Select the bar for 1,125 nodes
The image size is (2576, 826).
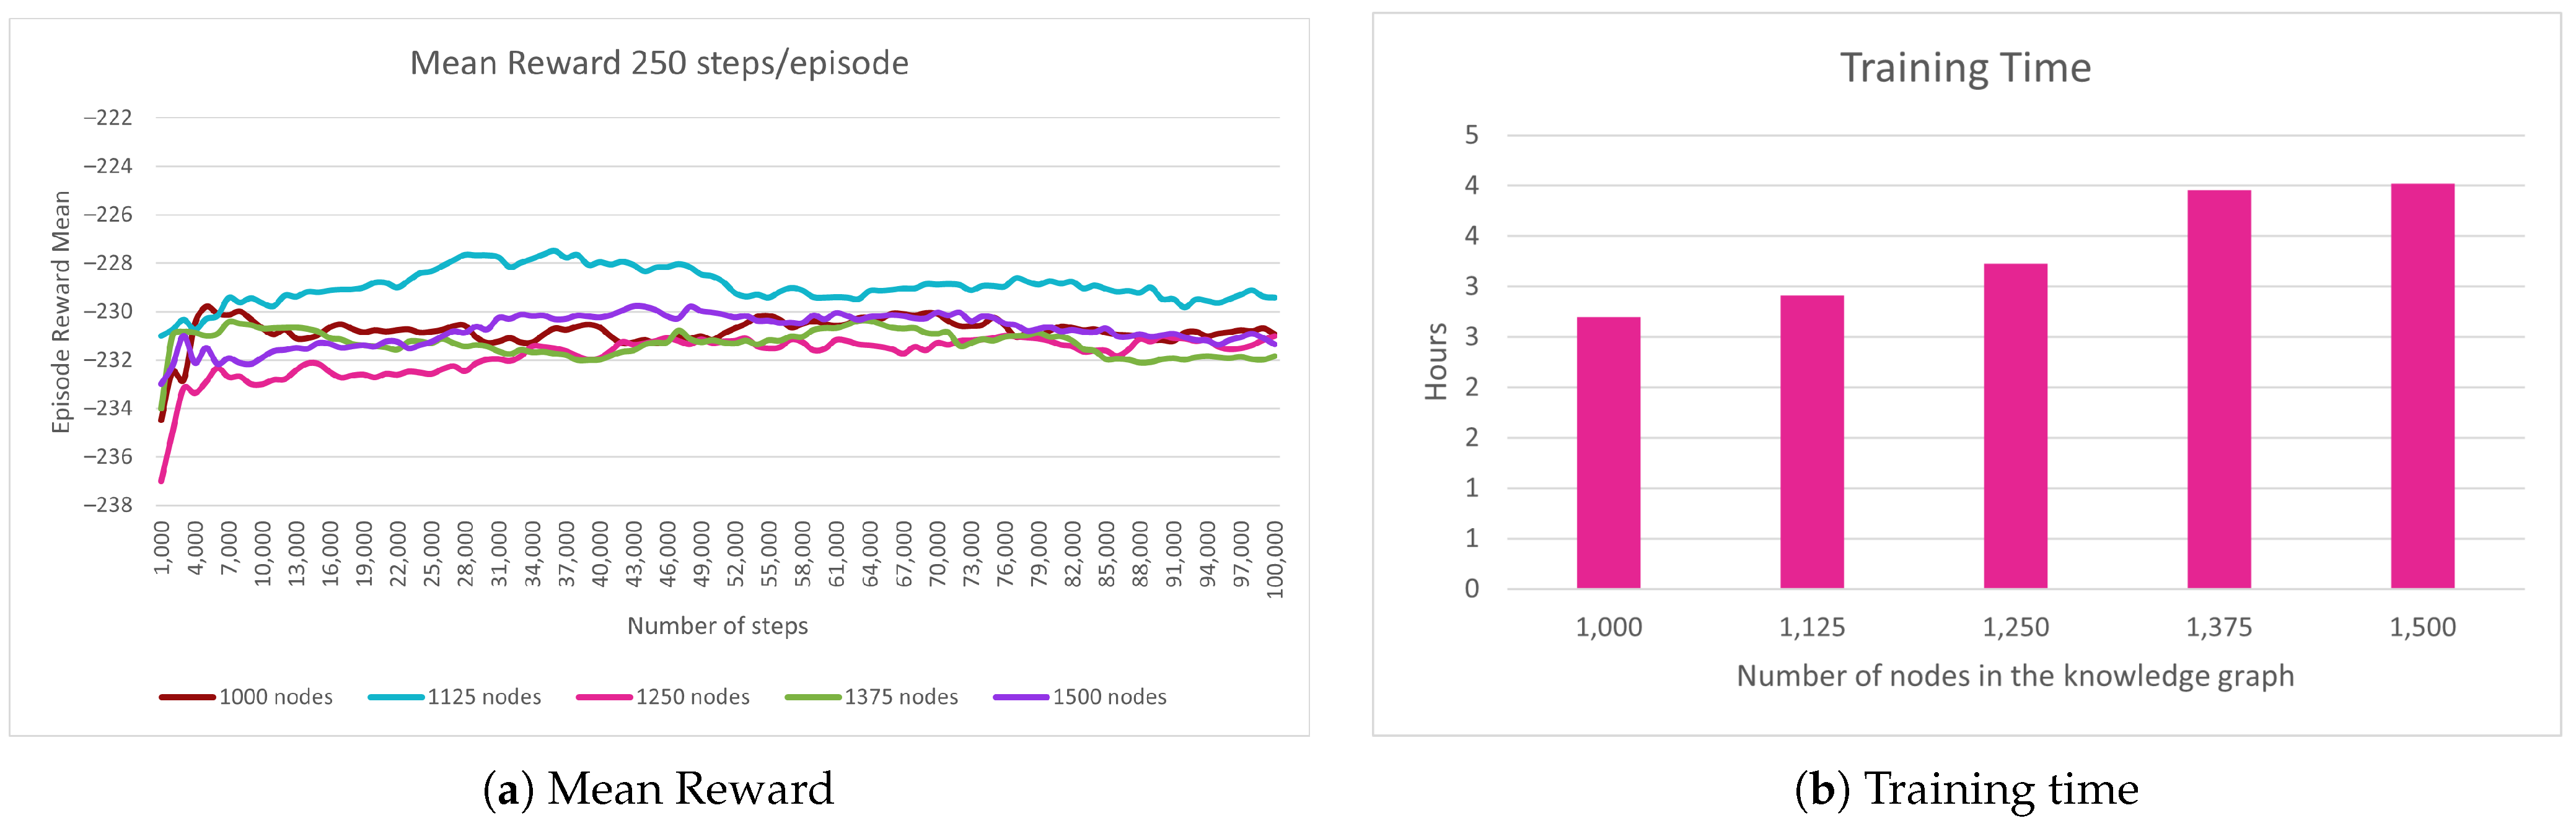point(1811,441)
